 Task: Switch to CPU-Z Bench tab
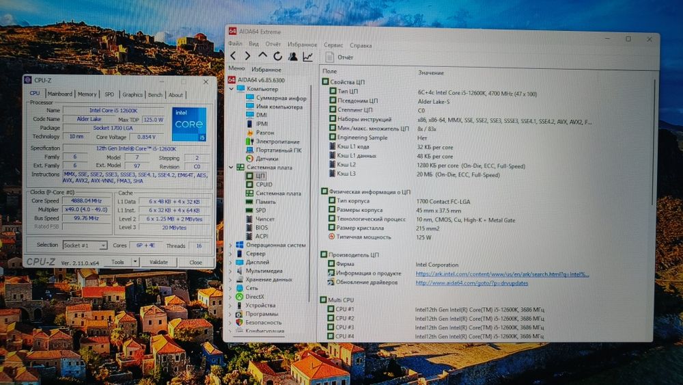pyautogui.click(x=155, y=94)
